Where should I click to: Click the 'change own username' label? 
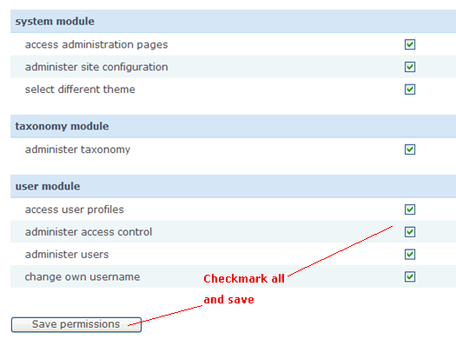point(83,277)
